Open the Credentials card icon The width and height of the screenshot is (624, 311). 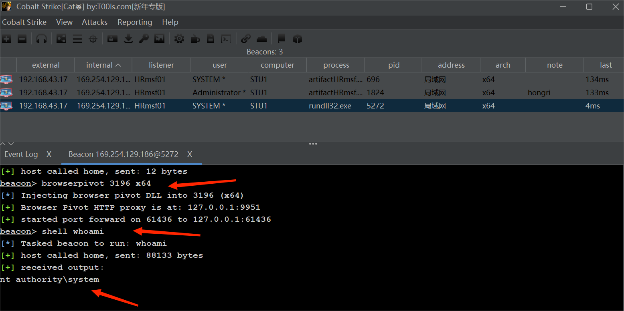coord(113,39)
